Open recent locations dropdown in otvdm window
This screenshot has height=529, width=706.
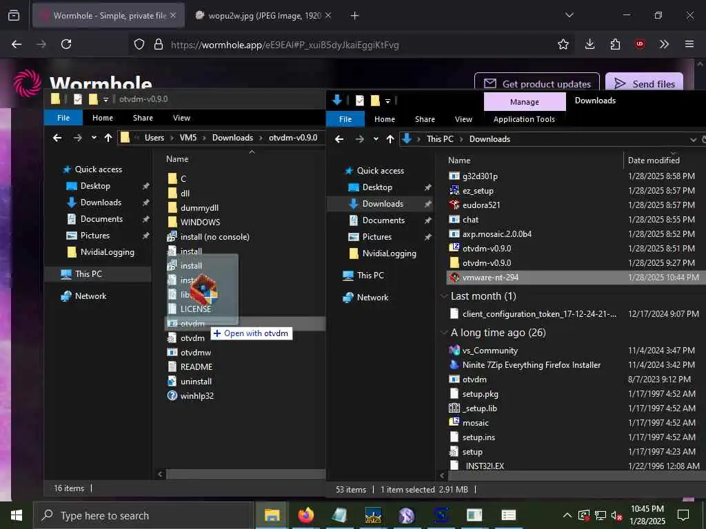tap(94, 138)
